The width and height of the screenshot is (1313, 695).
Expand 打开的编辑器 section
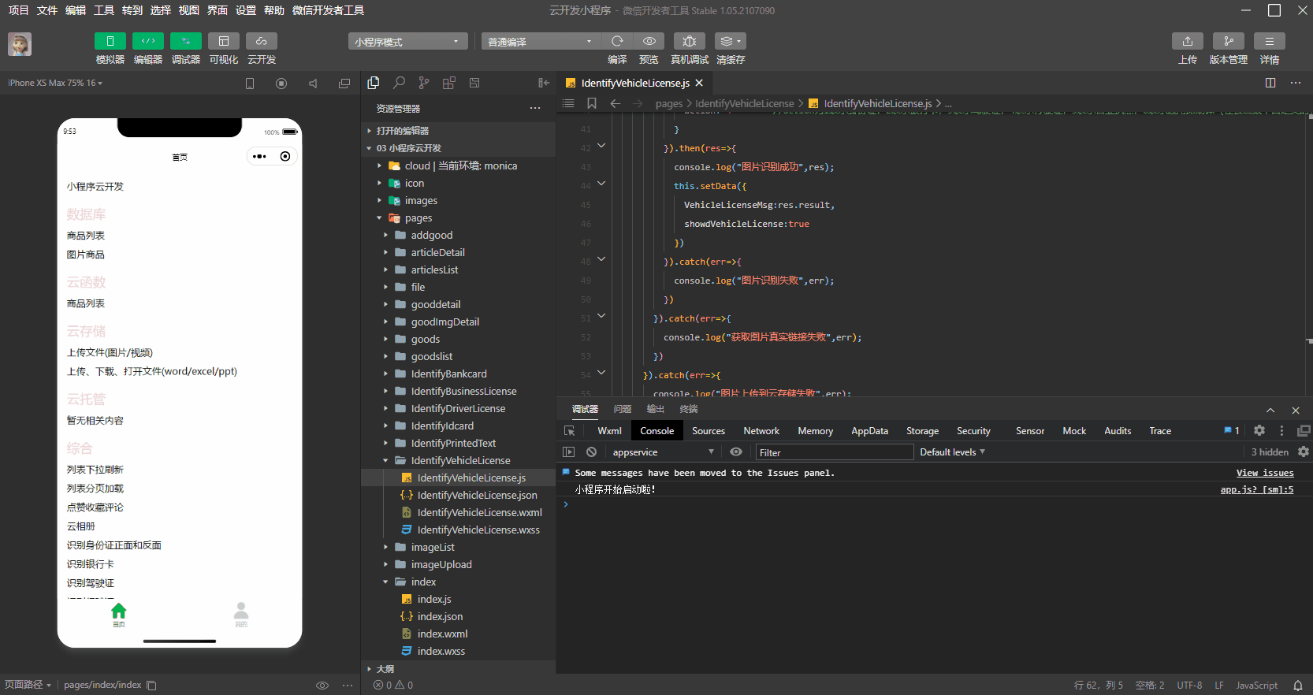pos(458,131)
